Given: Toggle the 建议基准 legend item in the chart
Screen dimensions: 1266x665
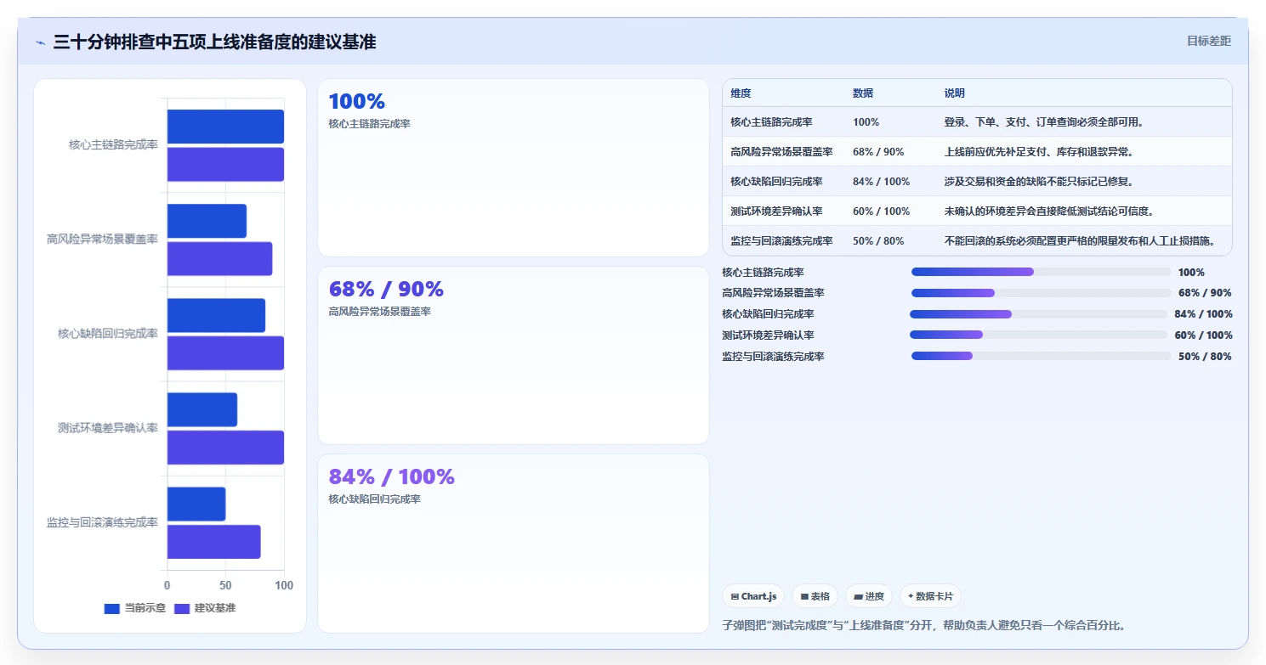Looking at the screenshot, I should [x=205, y=608].
